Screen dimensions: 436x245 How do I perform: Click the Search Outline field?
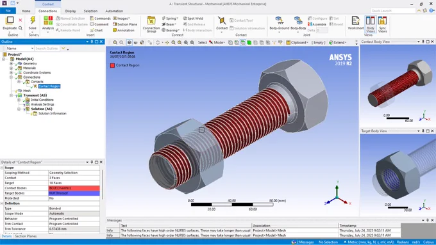[x=47, y=48]
